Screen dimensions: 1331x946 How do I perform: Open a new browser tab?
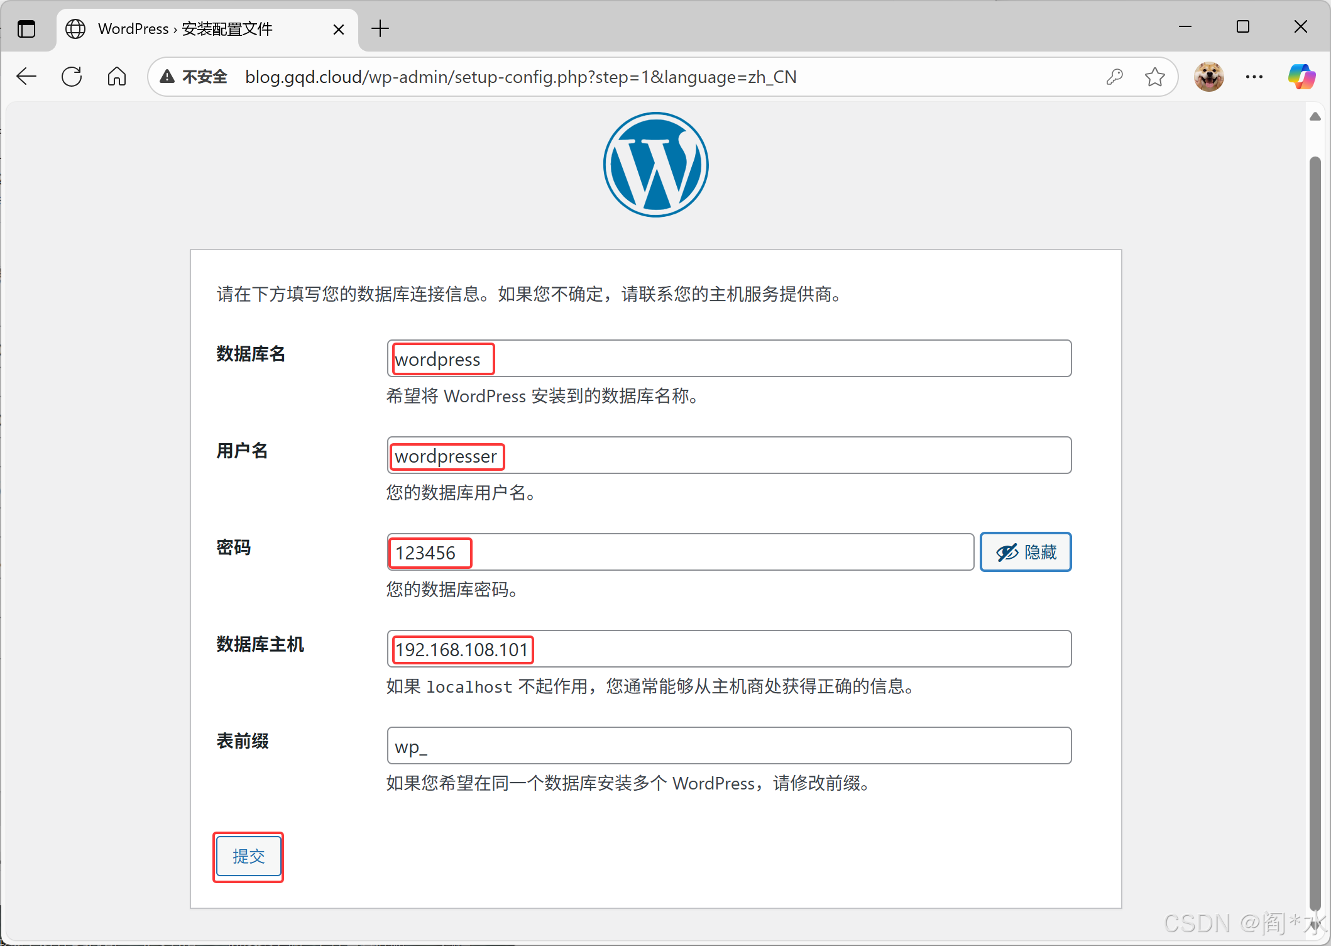(380, 28)
